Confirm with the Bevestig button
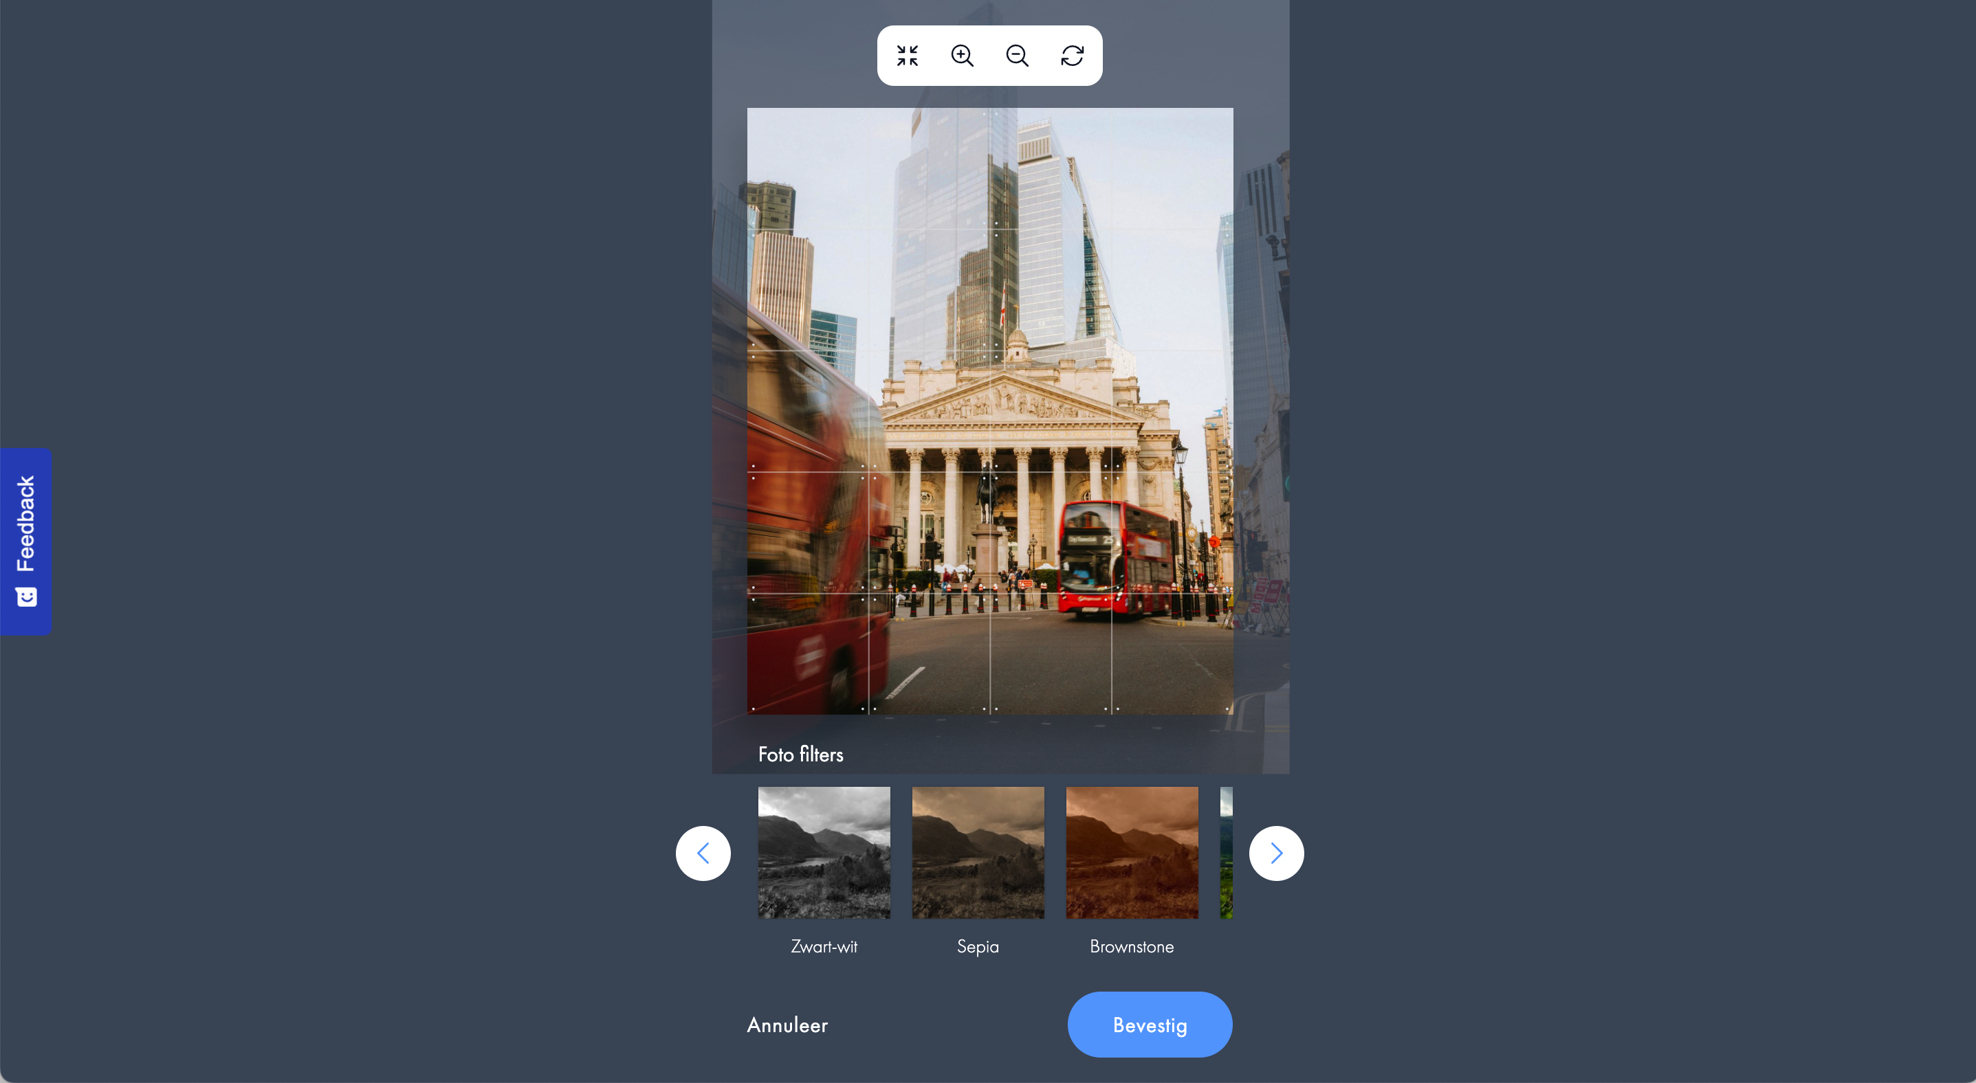1976x1083 pixels. click(1150, 1025)
